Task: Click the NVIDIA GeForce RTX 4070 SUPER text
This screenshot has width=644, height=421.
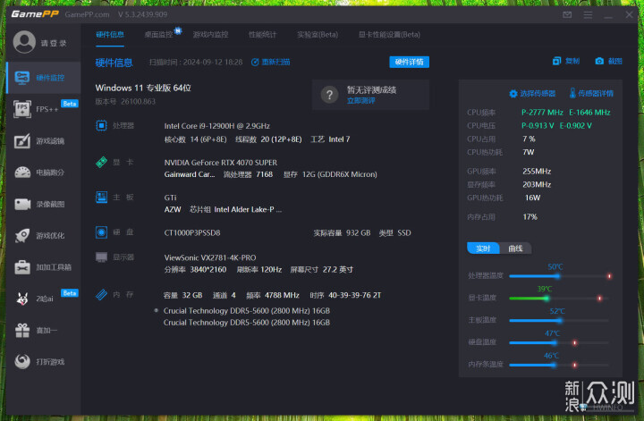Action: click(221, 163)
